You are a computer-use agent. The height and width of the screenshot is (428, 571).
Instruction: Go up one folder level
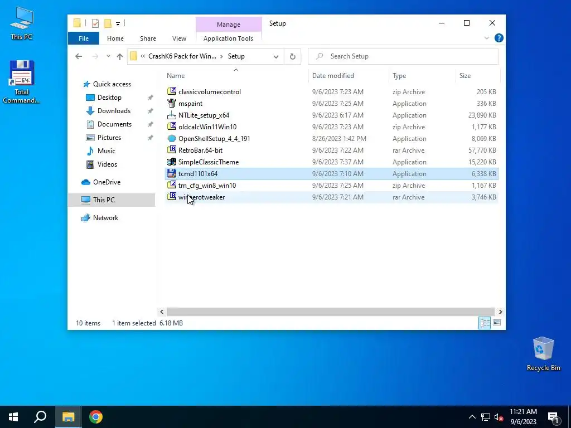coord(120,56)
